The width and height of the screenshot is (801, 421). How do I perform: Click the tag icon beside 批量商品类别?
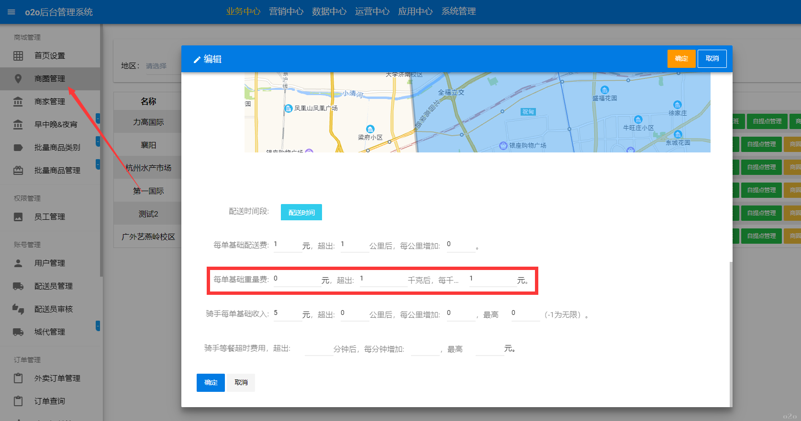[x=18, y=148]
